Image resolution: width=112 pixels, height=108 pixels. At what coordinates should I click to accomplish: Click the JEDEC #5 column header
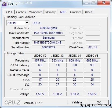tap(92, 56)
